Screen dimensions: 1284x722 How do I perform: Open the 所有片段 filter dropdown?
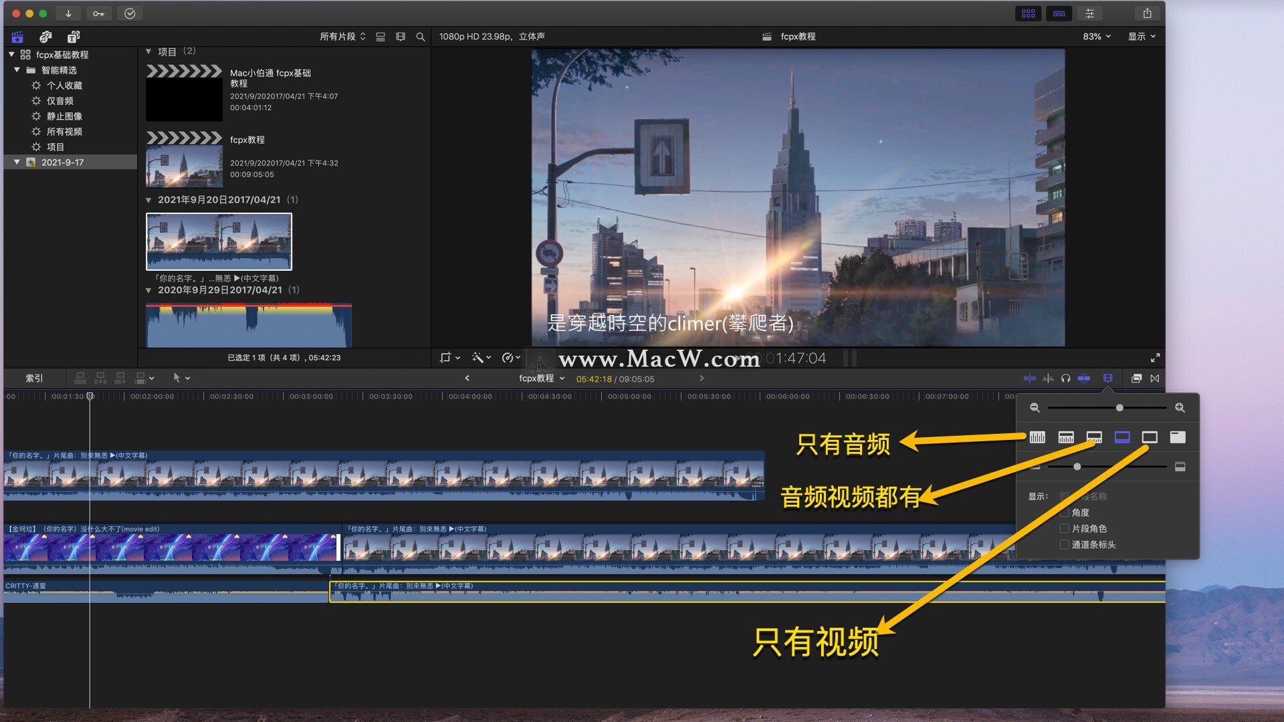342,37
